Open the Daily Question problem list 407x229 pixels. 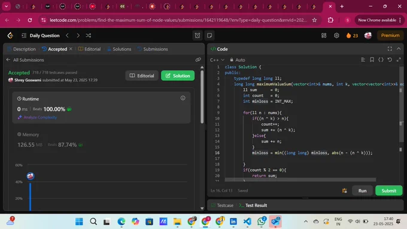click(x=41, y=35)
